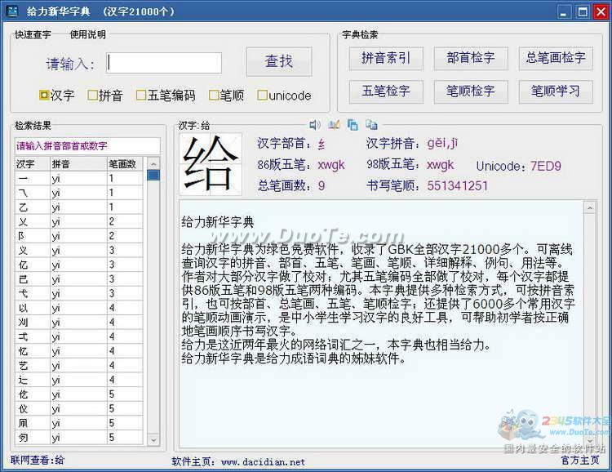612x472 pixels.
Task: Open stroke order demo pen icon
Action: [334, 125]
